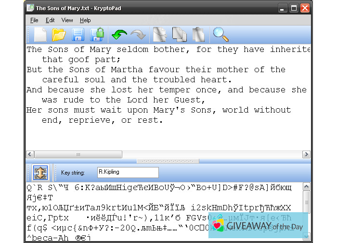Screen dimensions: 337x243
Task: Open search with the magnifying glass icon
Action: (x=220, y=35)
